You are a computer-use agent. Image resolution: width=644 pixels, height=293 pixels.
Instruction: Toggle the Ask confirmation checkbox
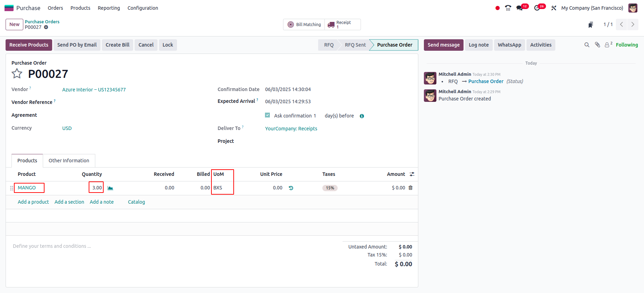pos(267,115)
